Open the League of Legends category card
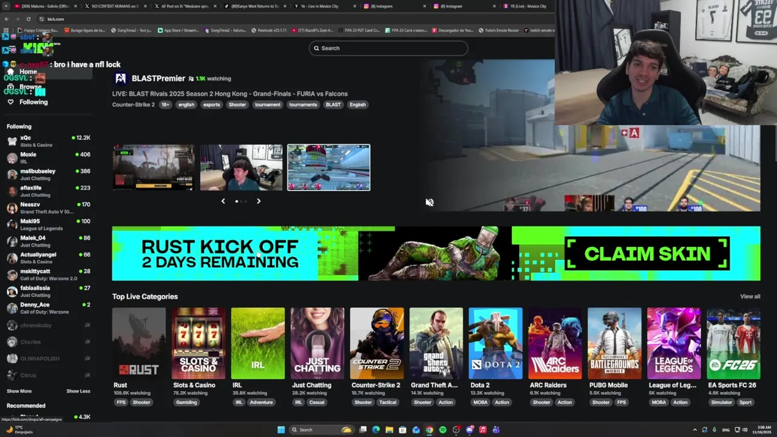 tap(674, 344)
